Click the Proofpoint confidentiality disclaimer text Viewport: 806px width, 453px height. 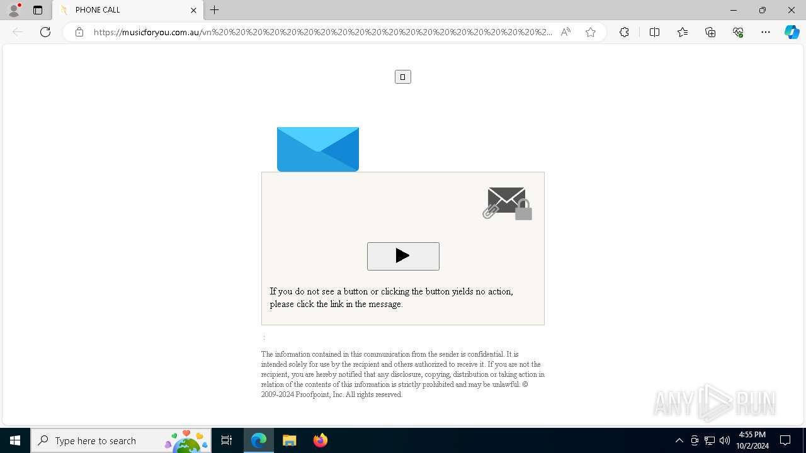403,374
